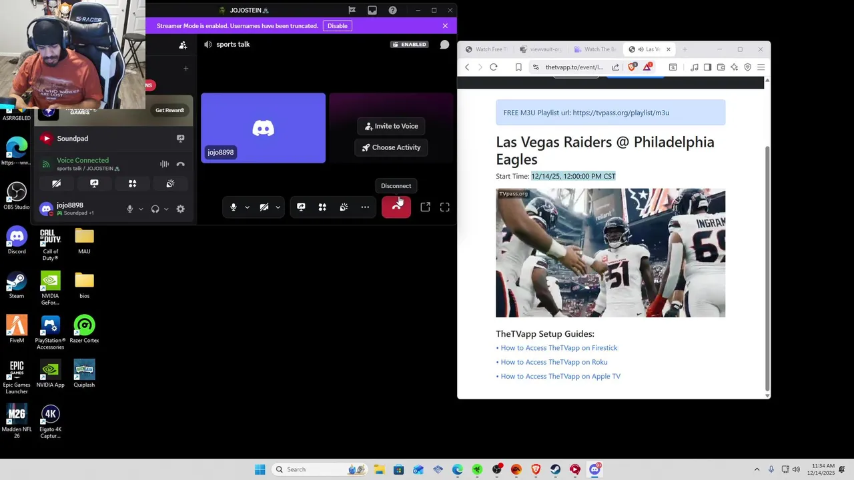The width and height of the screenshot is (854, 480).
Task: Open the Brave Wallet icon
Action: pyautogui.click(x=721, y=67)
